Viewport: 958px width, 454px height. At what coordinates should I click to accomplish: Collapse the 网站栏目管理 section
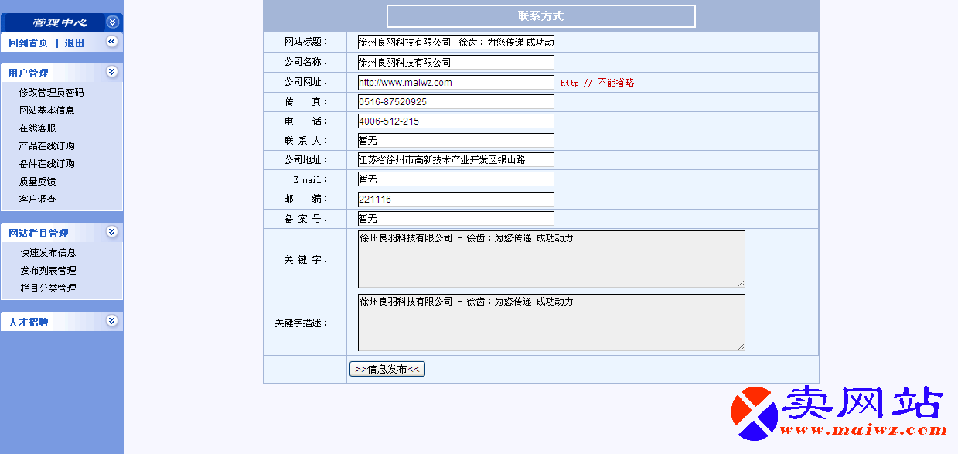point(112,232)
